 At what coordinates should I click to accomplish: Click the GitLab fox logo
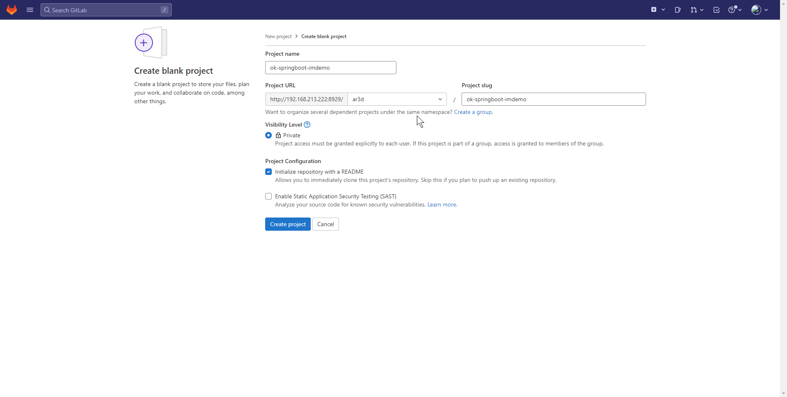pos(12,10)
